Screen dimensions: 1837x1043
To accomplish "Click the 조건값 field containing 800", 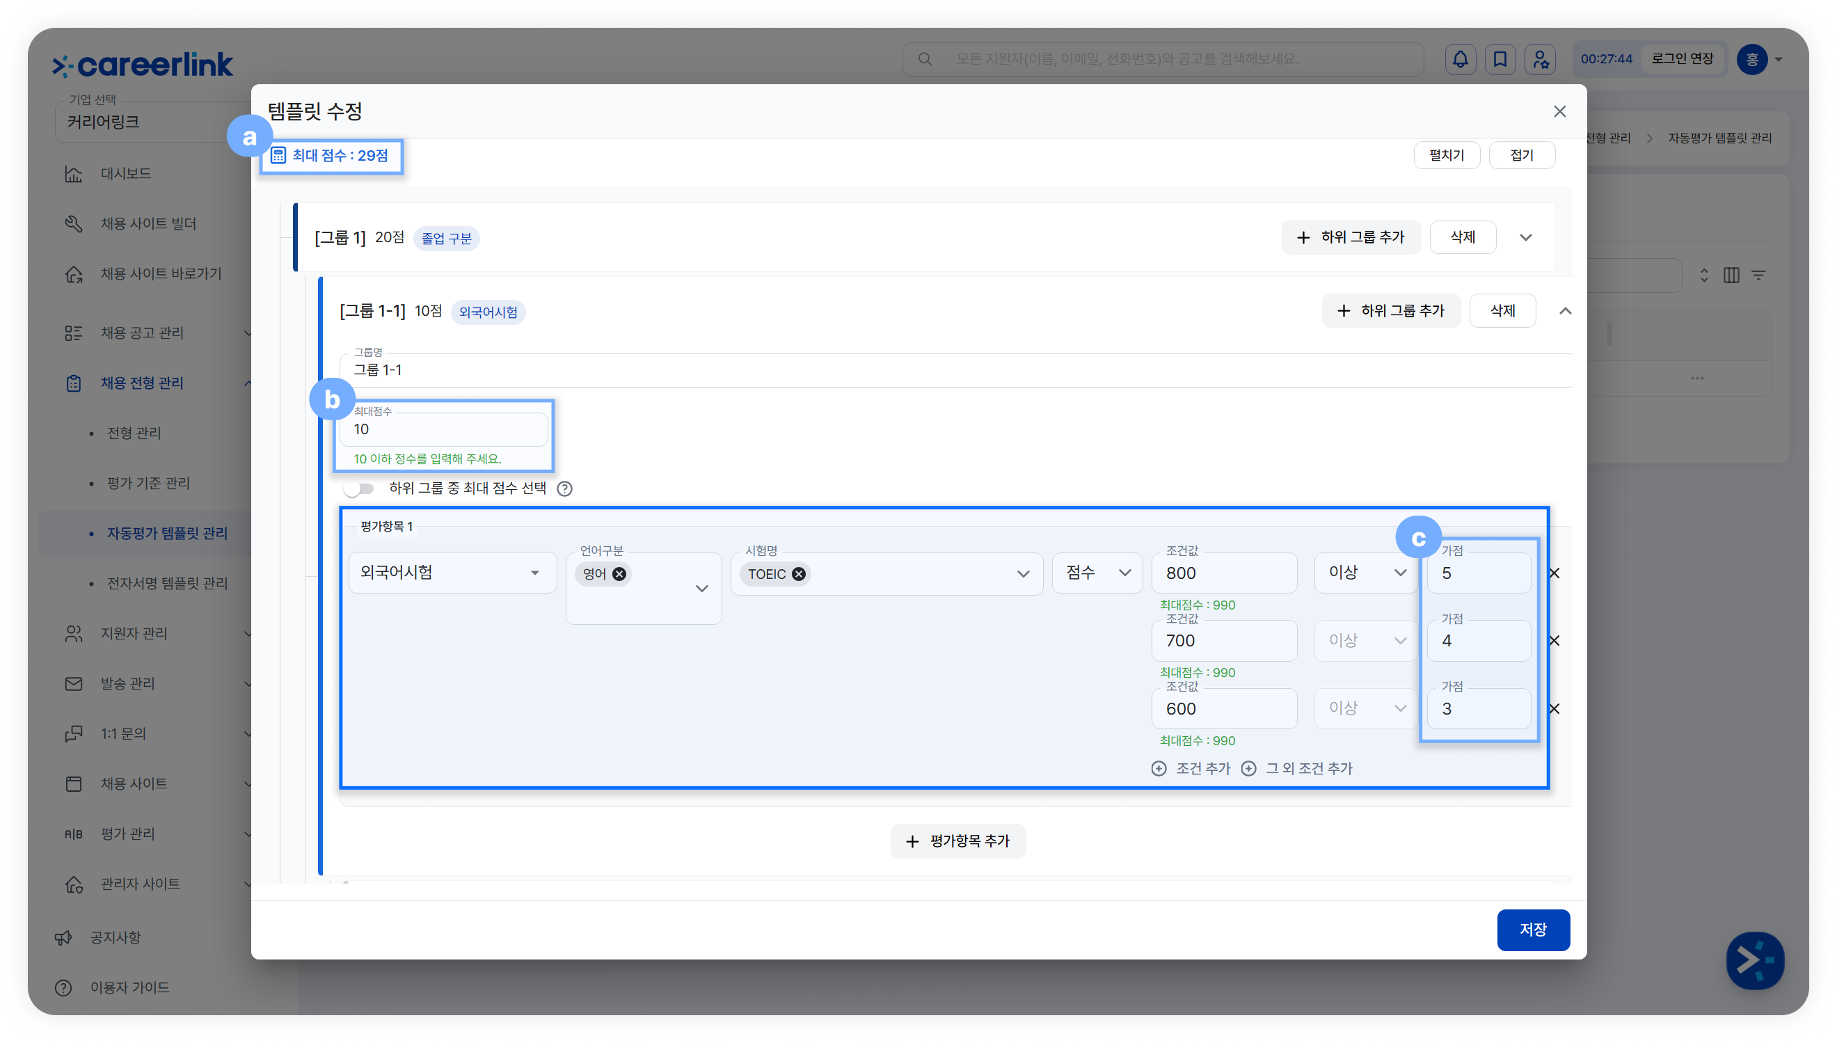I will [x=1224, y=573].
